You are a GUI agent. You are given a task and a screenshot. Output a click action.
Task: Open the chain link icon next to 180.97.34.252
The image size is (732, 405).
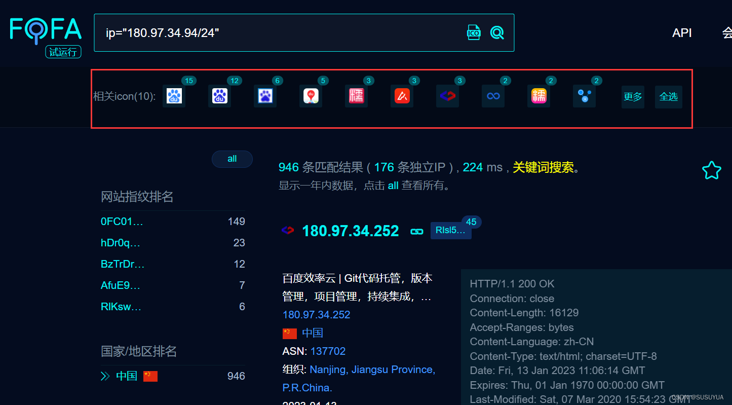pos(417,231)
